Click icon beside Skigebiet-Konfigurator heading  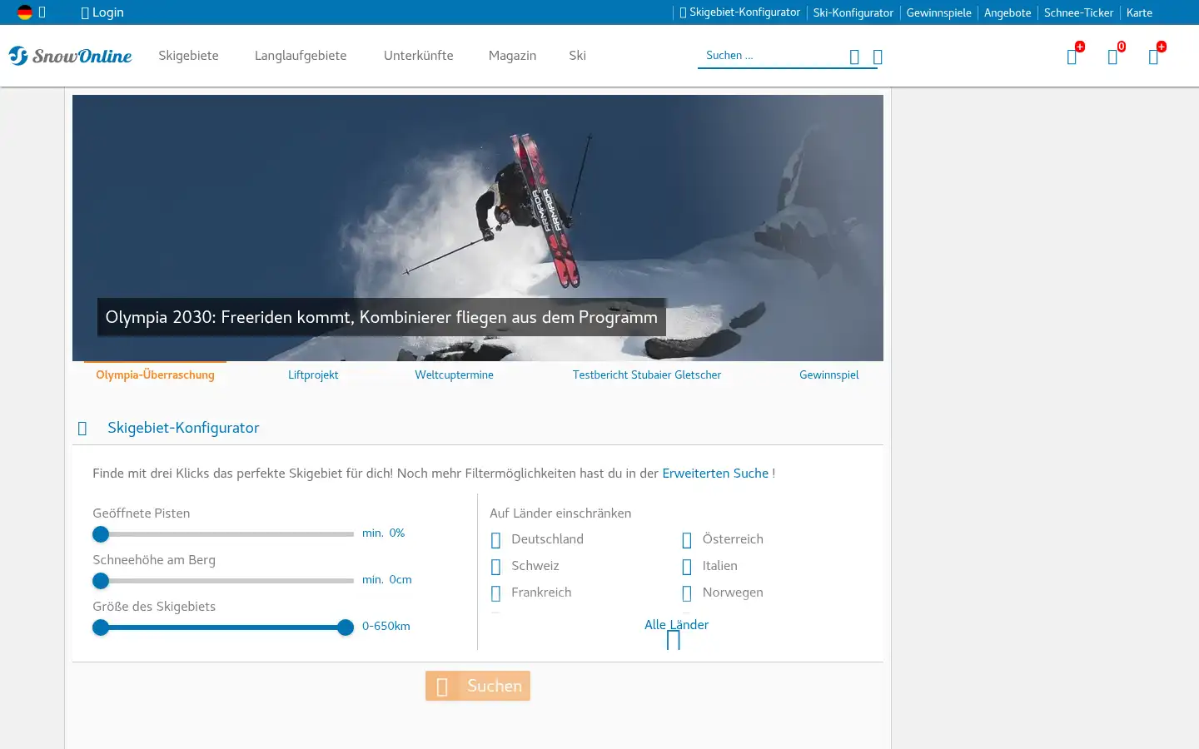pyautogui.click(x=82, y=429)
